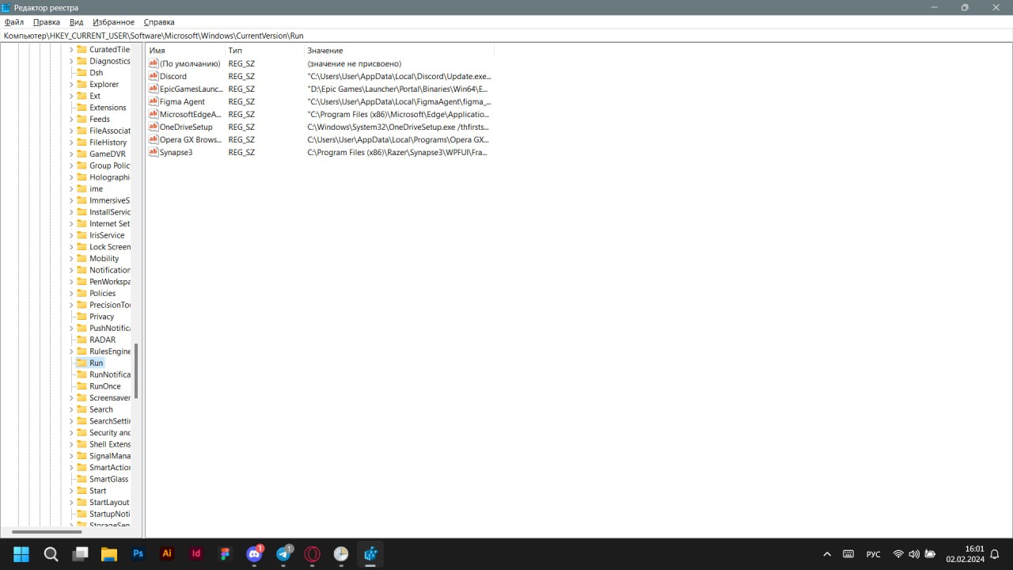Open File Explorer from taskbar
This screenshot has height=570, width=1013.
[x=109, y=554]
